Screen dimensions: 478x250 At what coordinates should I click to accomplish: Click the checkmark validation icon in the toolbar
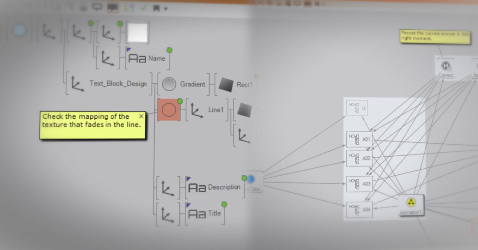tap(143, 7)
